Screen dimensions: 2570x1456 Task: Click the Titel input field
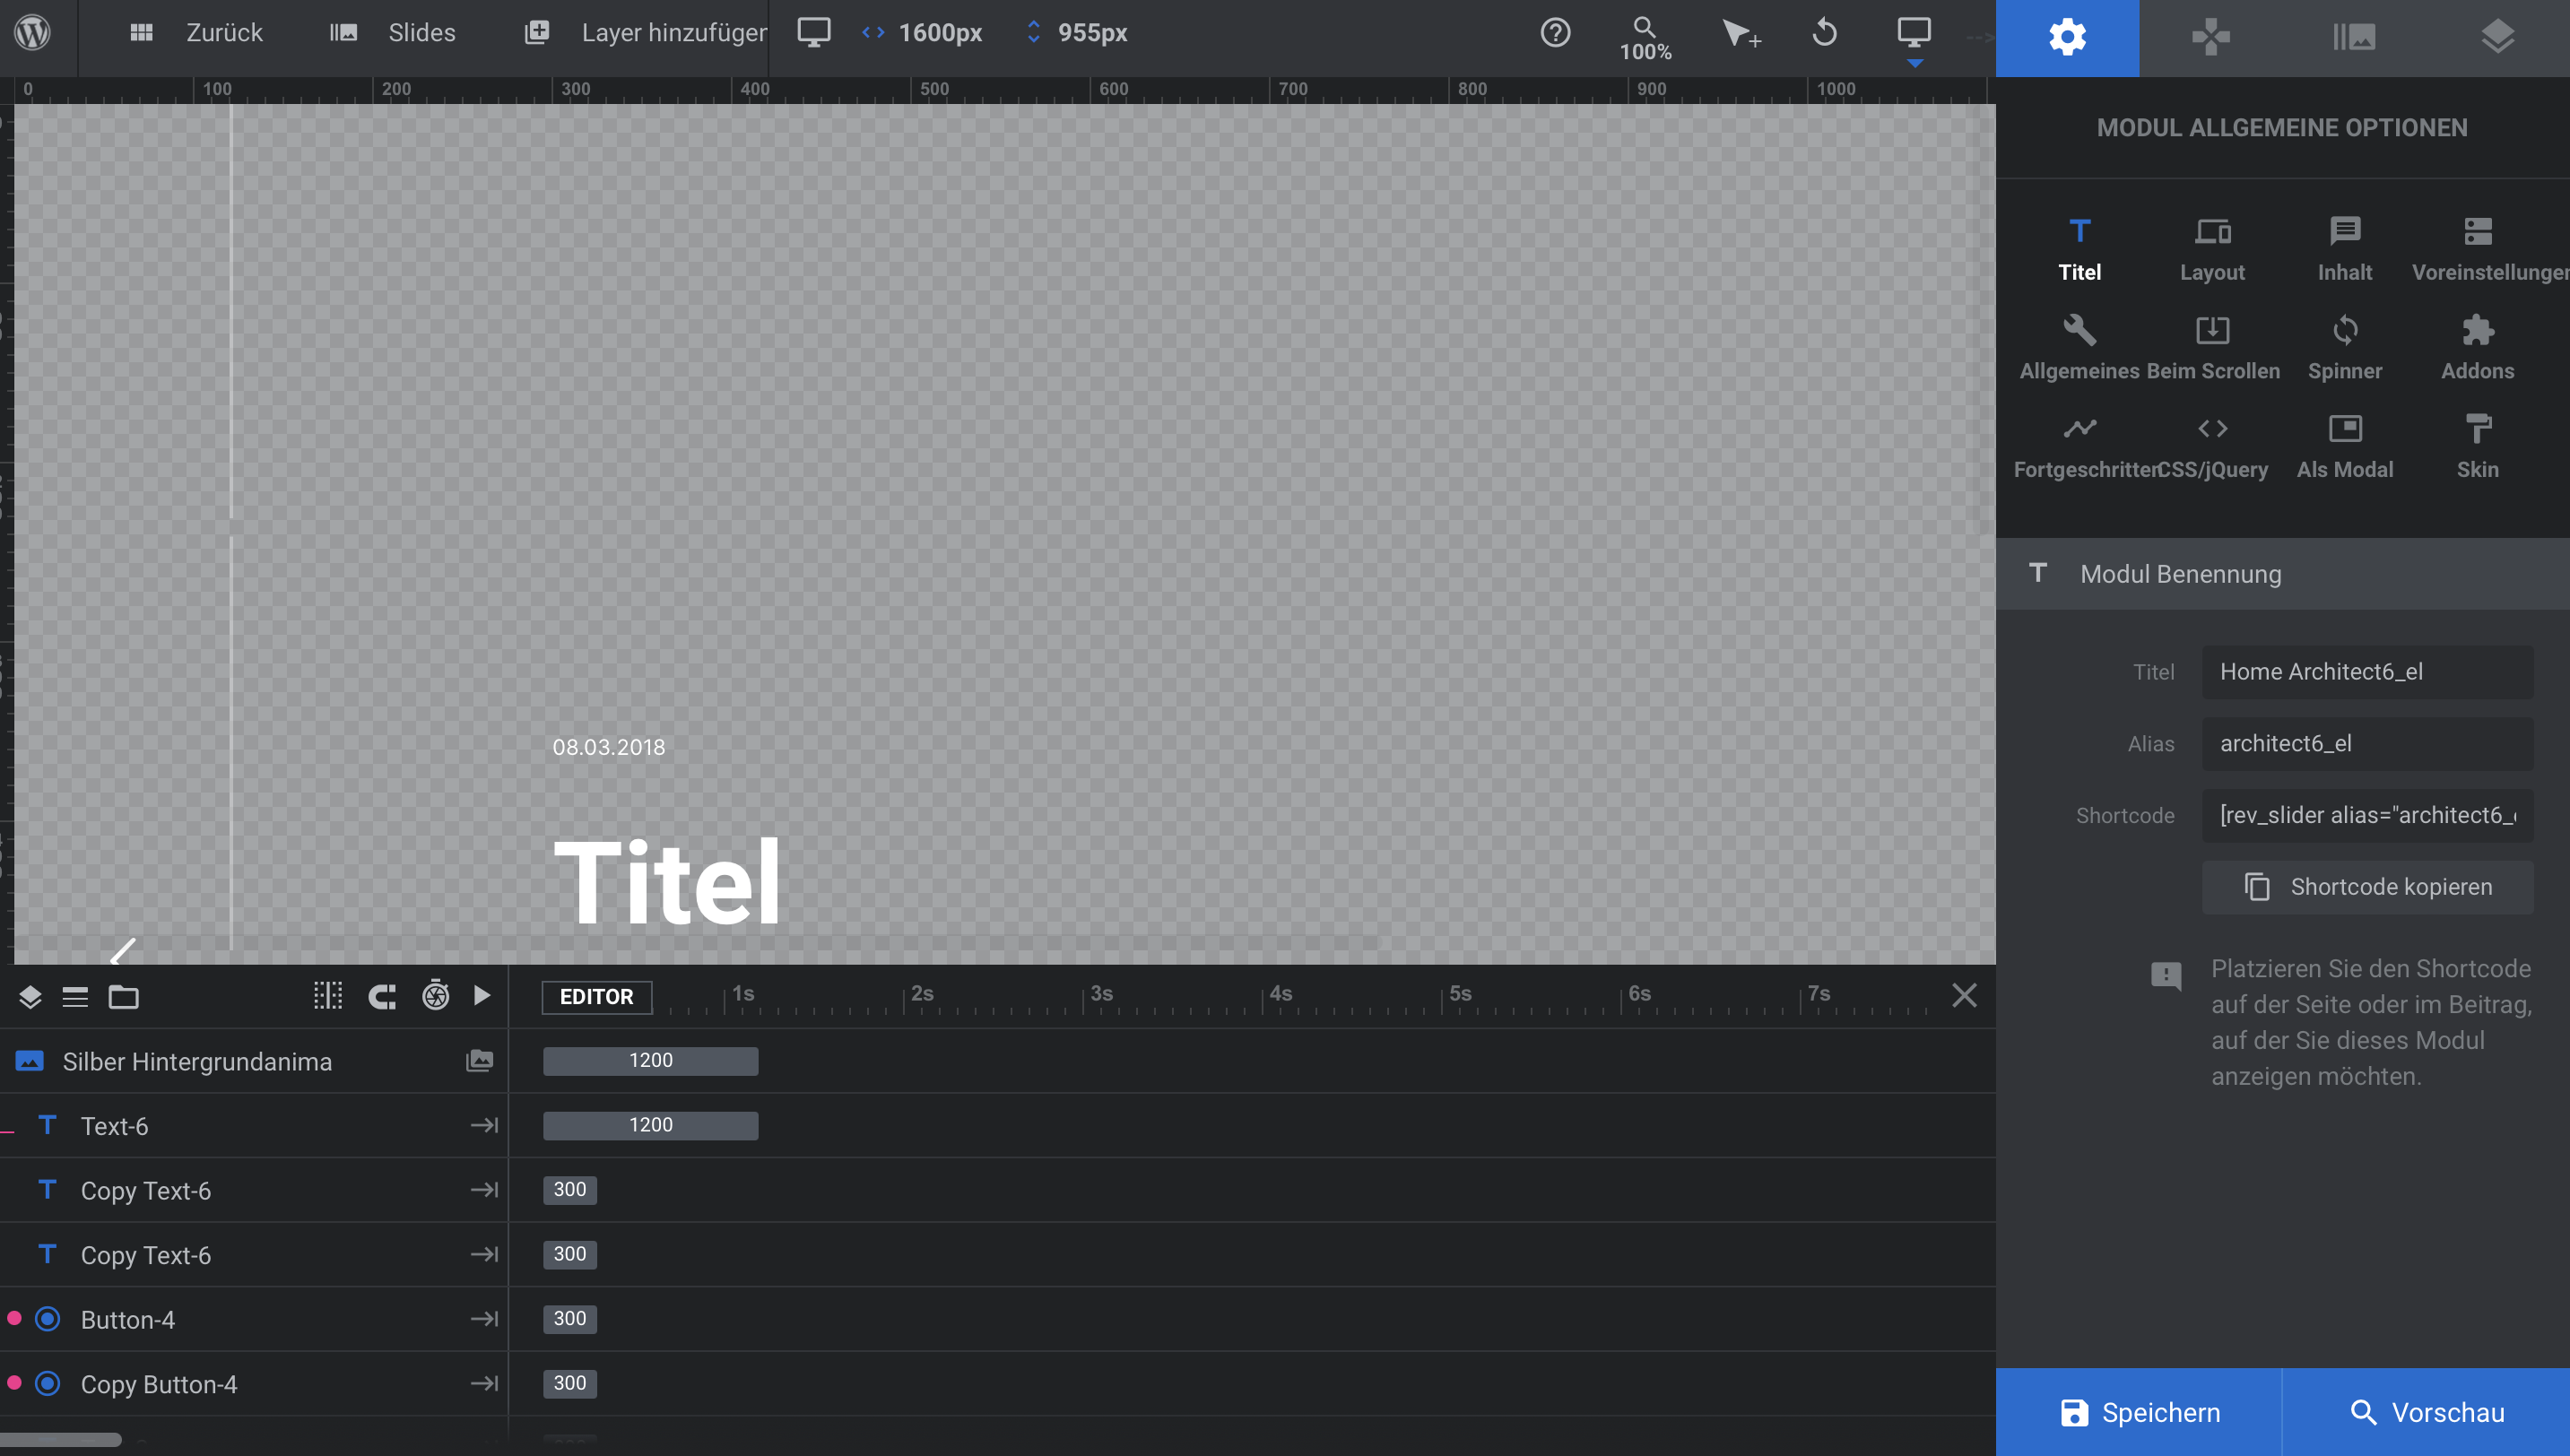click(x=2367, y=672)
